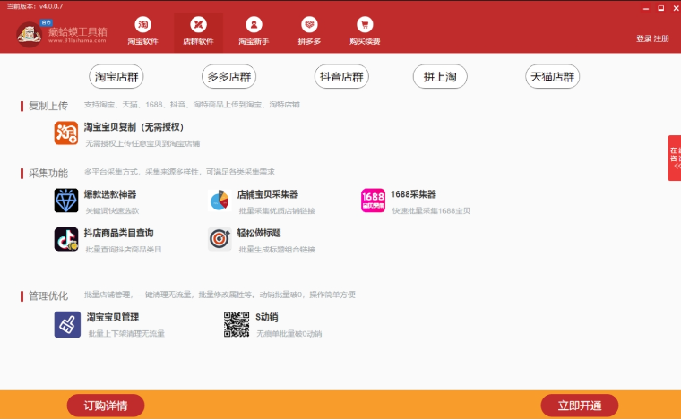Screen dimensions: 681x419
Task: Click the 爆款选款神器 title text
Action: (x=110, y=194)
